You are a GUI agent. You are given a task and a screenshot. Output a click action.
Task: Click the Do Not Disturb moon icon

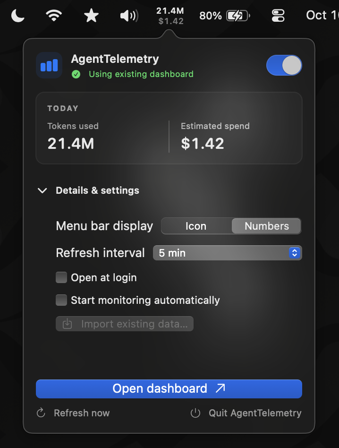click(x=17, y=16)
